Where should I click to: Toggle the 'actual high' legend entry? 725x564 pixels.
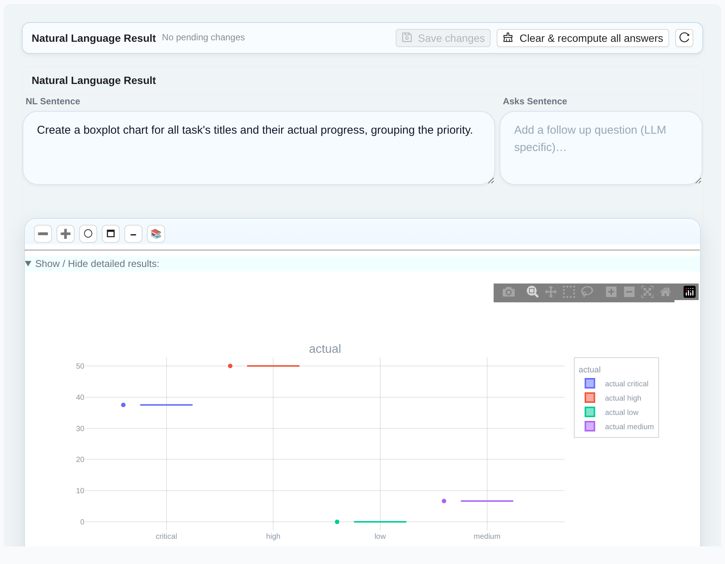[x=616, y=398]
